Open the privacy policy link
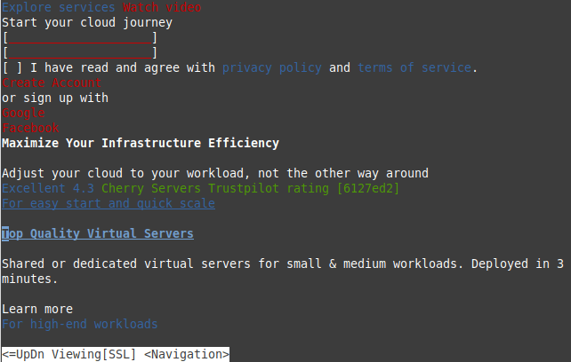571x362 pixels. click(271, 67)
